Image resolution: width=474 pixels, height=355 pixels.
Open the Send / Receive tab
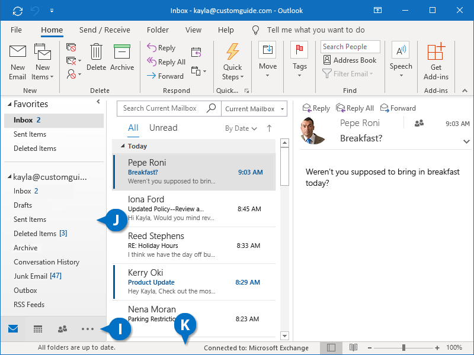[105, 30]
